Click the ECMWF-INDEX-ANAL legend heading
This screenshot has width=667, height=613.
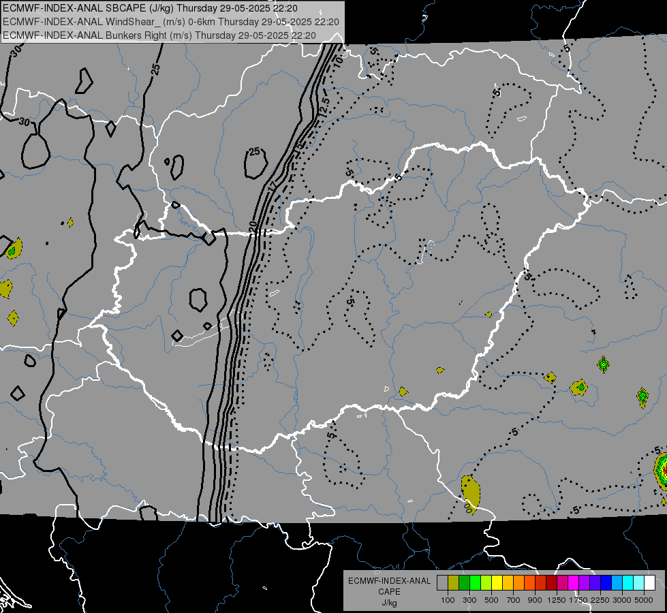389,581
